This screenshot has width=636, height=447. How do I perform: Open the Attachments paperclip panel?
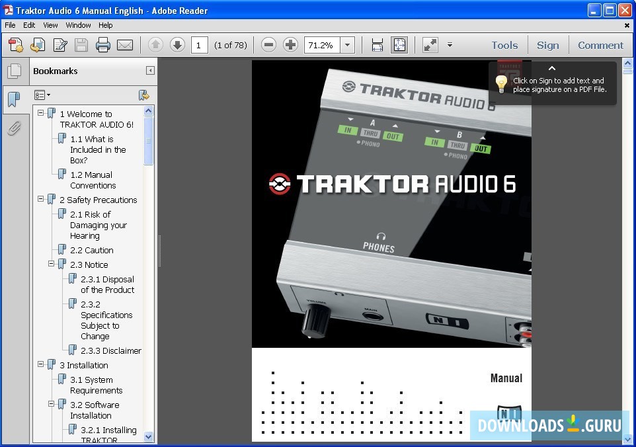(14, 128)
